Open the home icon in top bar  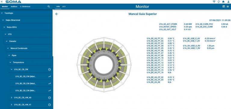click(223, 2)
